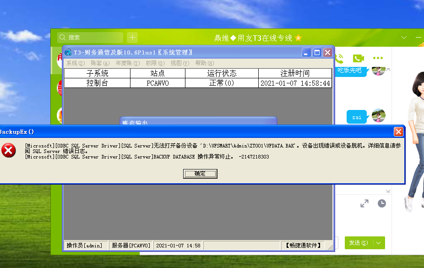Screen dimensions: 424x268
Task: Start a voice call in chat window
Action: [x=339, y=58]
